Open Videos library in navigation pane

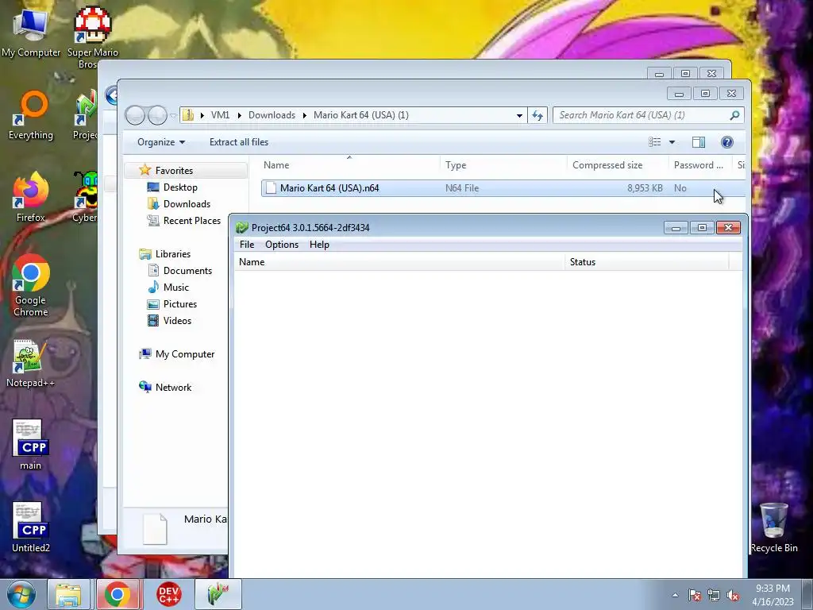(177, 321)
